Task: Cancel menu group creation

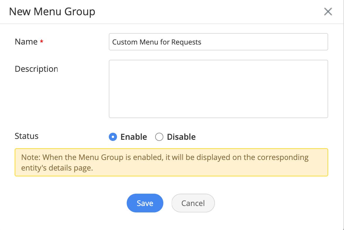Action: [193, 203]
